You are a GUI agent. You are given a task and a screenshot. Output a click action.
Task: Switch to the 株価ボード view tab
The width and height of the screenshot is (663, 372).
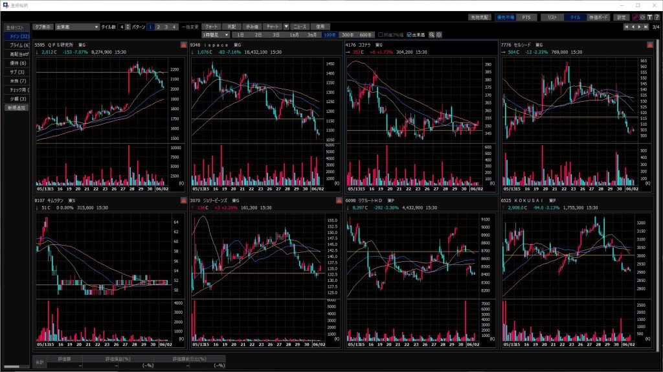pyautogui.click(x=598, y=17)
